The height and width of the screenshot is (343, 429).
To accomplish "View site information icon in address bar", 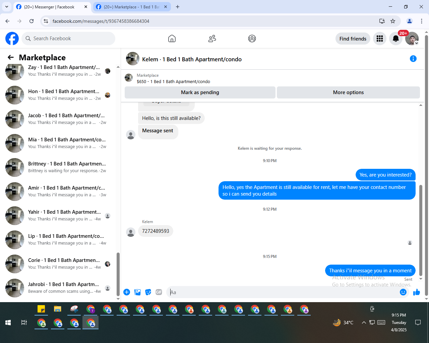I will (x=46, y=21).
